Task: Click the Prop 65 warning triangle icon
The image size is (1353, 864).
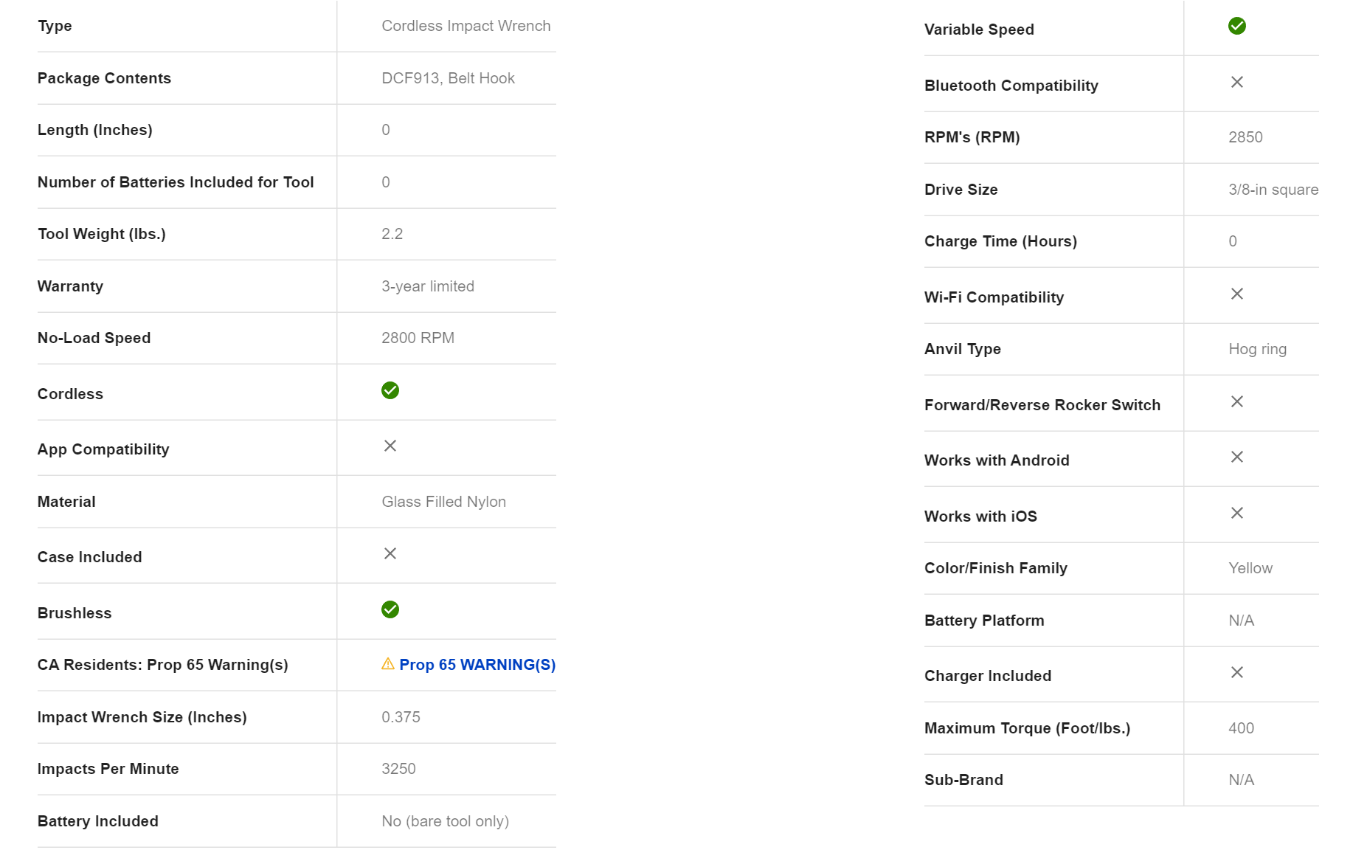Action: click(x=388, y=664)
